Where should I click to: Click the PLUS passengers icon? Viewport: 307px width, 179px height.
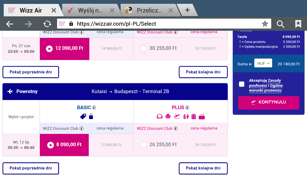186,116
